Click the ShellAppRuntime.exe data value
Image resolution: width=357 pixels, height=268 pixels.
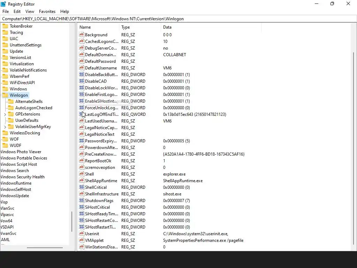click(x=183, y=180)
